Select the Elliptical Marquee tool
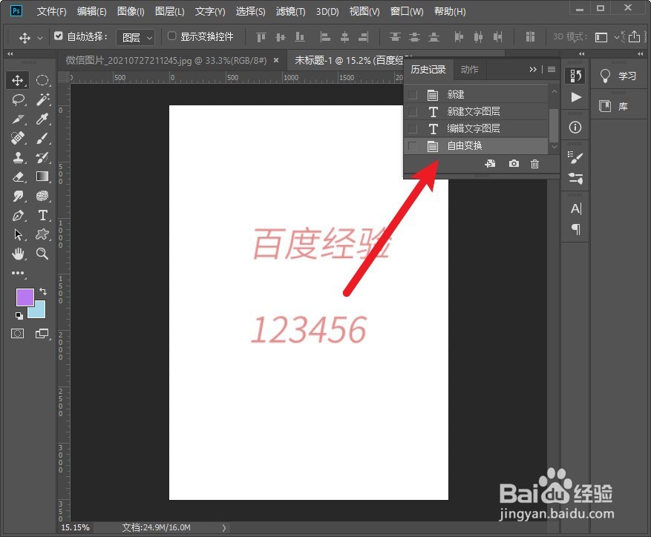This screenshot has width=651, height=537. (x=42, y=80)
